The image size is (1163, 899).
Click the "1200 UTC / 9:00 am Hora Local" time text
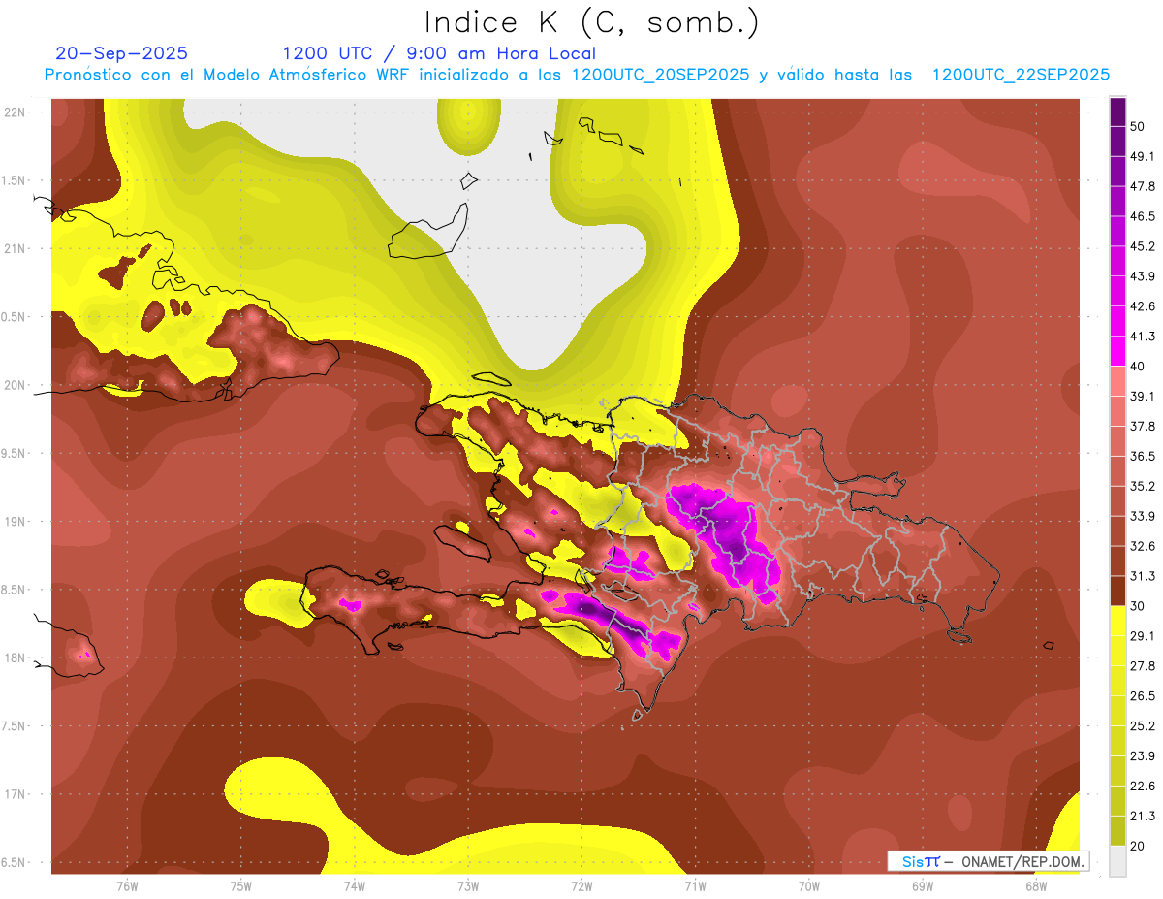439,53
